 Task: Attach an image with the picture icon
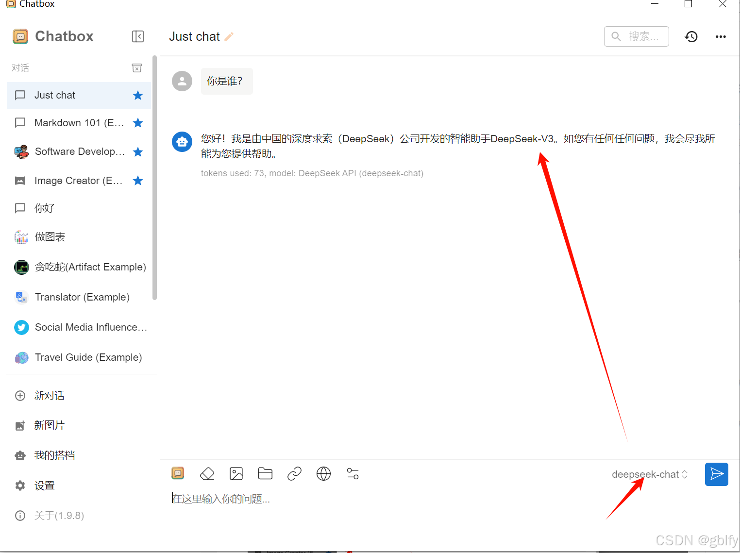pos(236,473)
